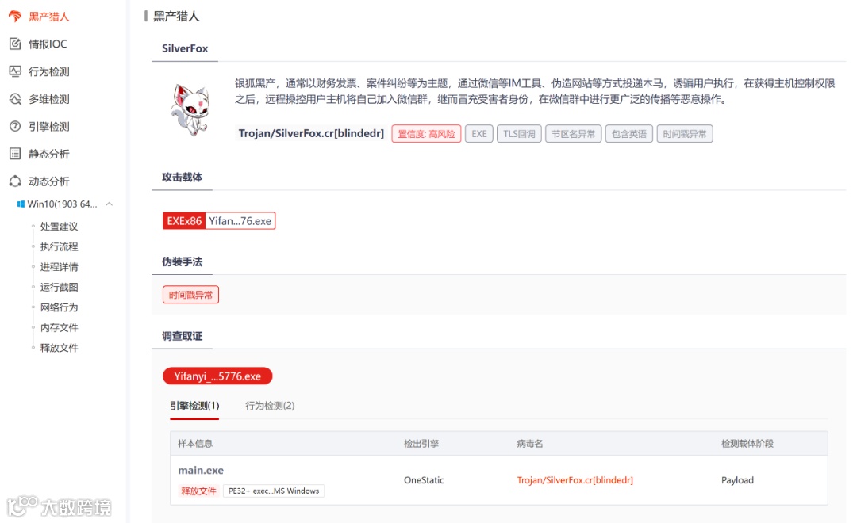Open 网络行为 under Win10 analysis

[59, 307]
